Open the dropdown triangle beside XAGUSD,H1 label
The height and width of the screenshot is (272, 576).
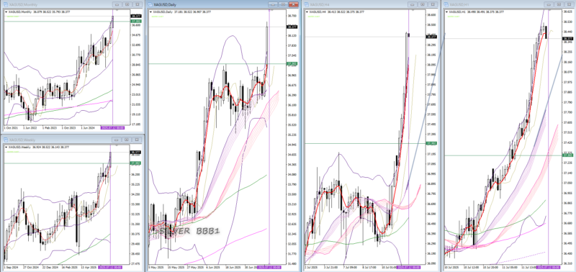coord(446,12)
